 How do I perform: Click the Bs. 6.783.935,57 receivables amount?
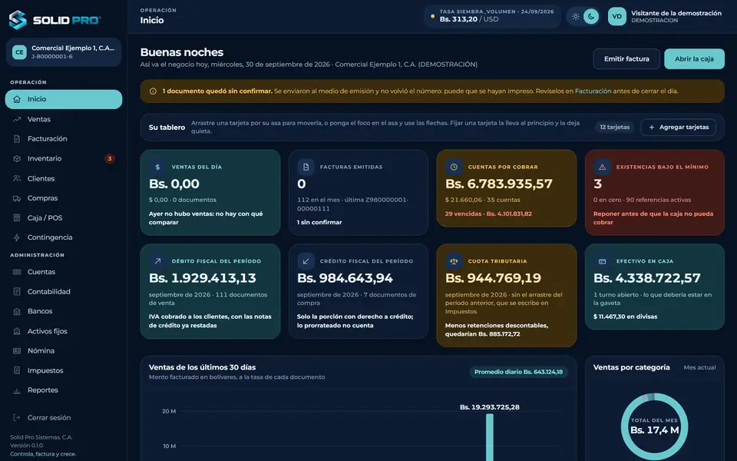499,184
